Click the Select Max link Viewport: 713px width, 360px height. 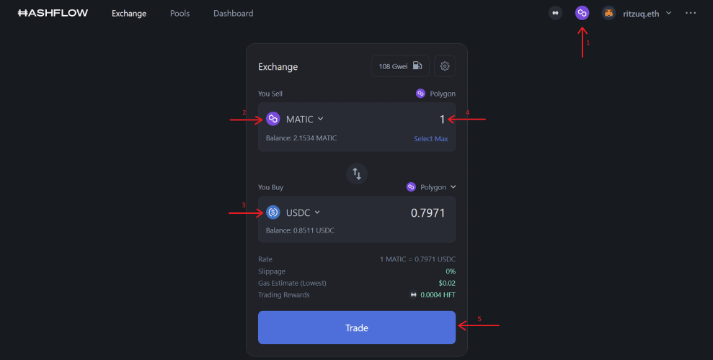pos(430,138)
